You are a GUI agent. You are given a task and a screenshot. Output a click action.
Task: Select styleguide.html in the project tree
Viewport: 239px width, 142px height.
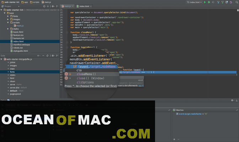pyautogui.click(x=20, y=51)
